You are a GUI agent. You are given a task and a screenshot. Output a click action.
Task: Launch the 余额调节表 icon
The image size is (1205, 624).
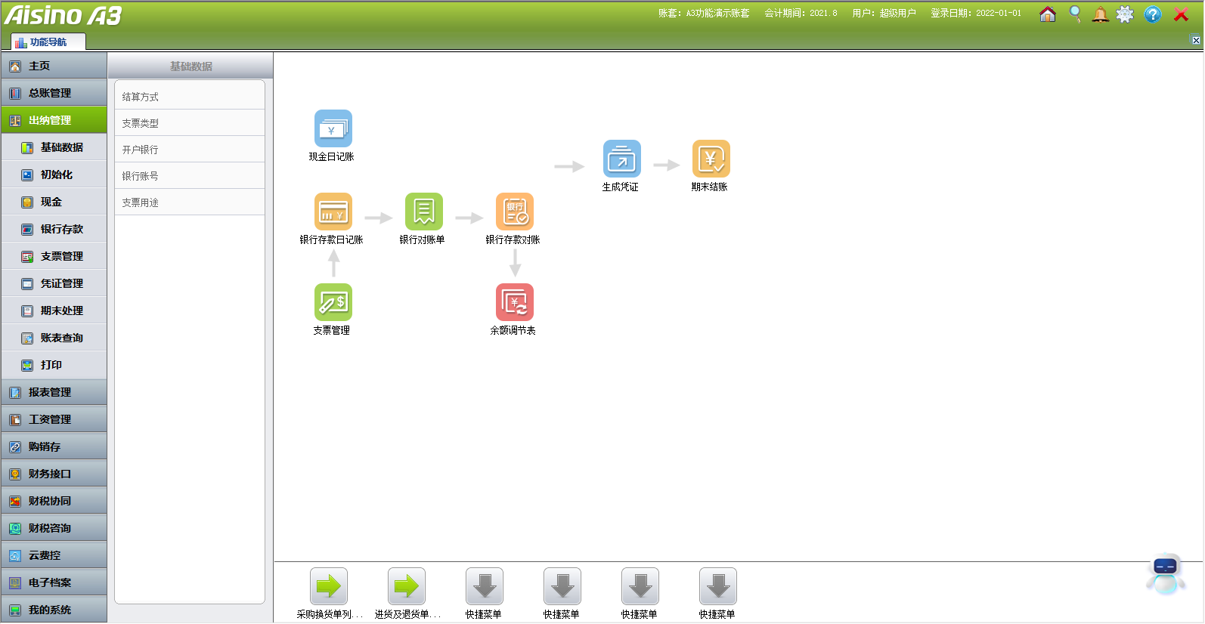click(x=514, y=303)
